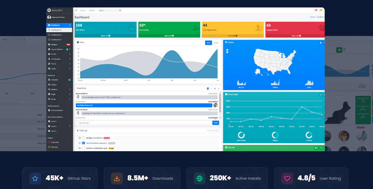Focus the navbar Search field
Screen dimensions: 373x189
click(x=108, y=10)
